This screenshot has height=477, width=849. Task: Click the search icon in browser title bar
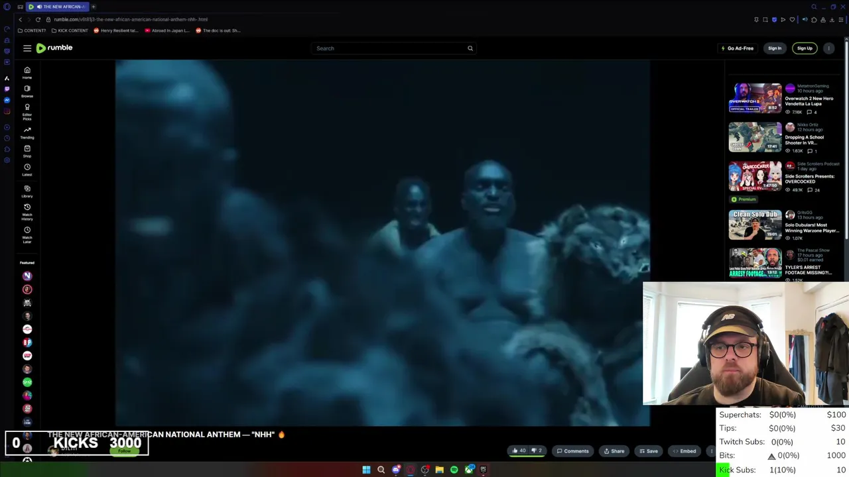814,7
